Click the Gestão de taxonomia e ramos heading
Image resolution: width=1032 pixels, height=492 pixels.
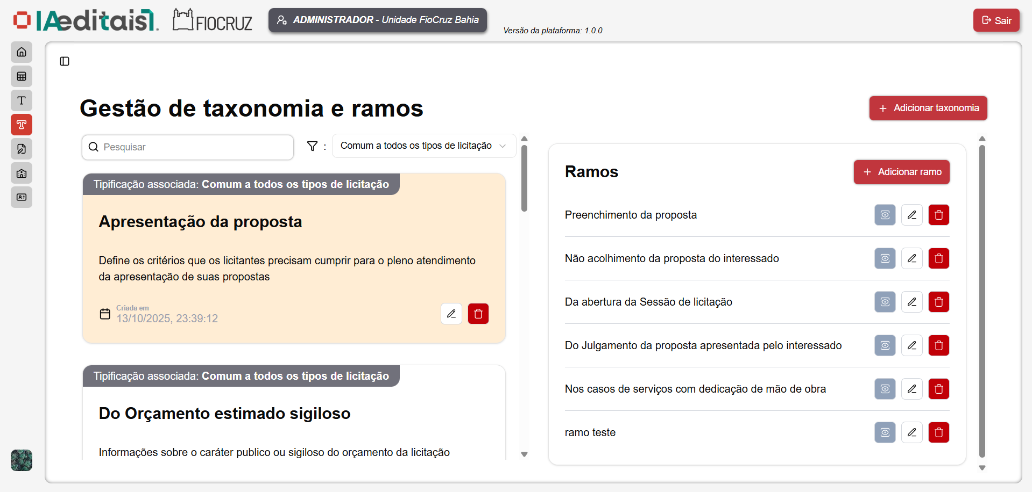point(251,108)
